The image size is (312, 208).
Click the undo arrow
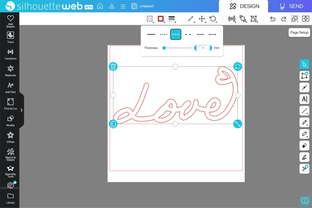(x=272, y=19)
